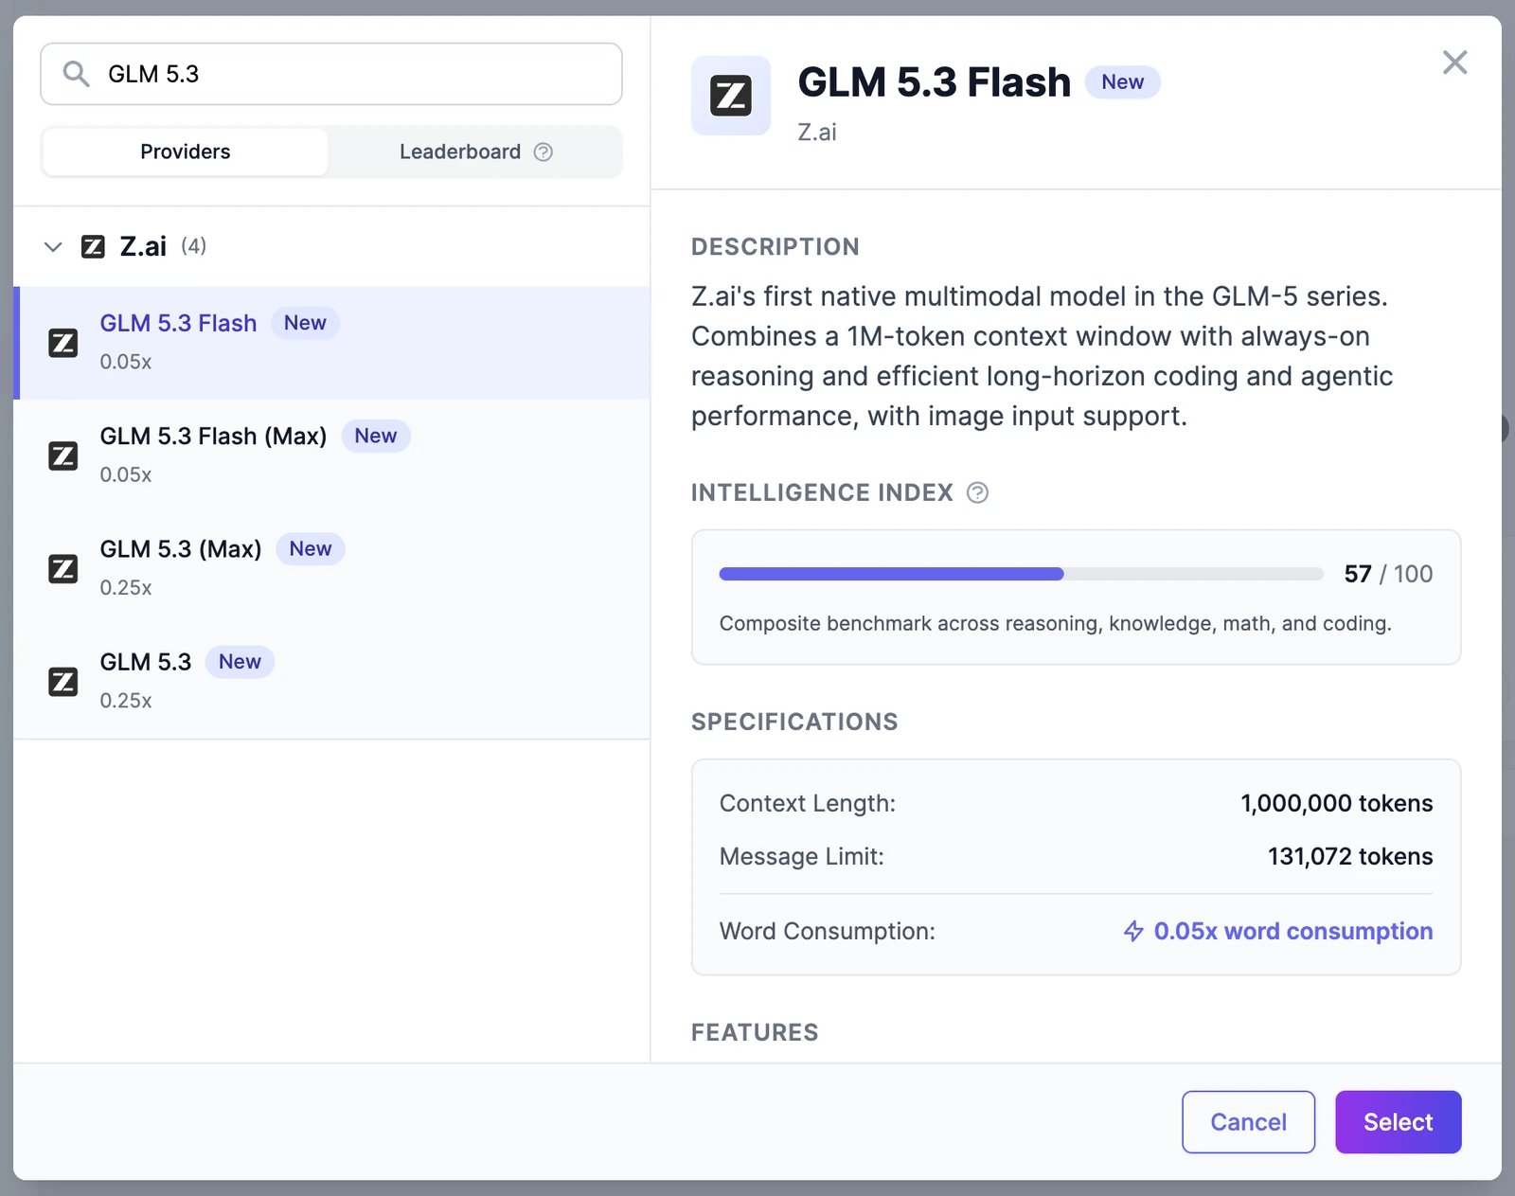This screenshot has height=1196, width=1515.
Task: Switch to the Providers tab
Action: 186,152
